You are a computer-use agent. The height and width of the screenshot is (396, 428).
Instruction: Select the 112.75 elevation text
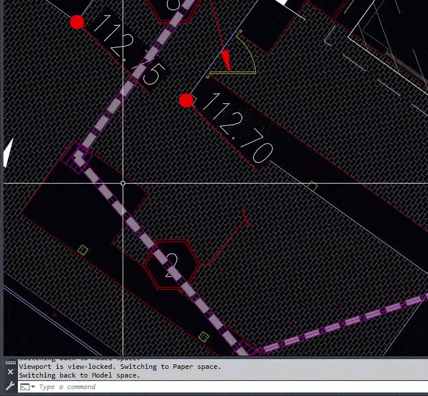pos(130,49)
